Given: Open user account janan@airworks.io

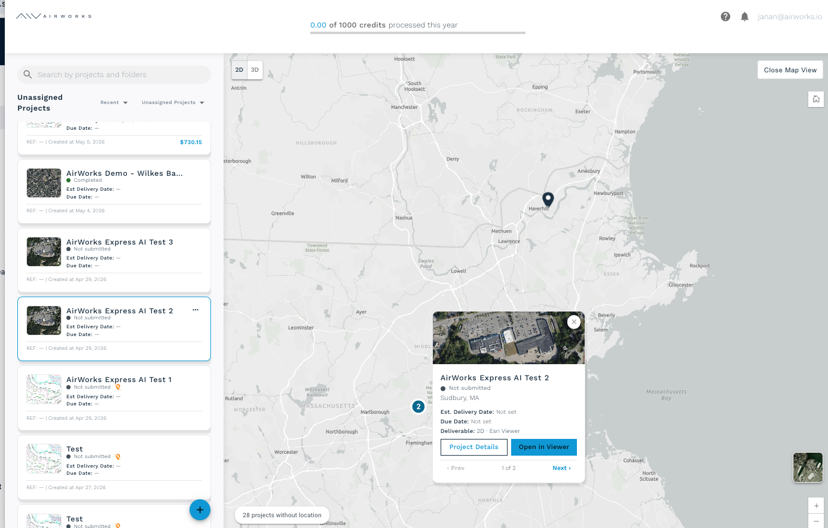Looking at the screenshot, I should [x=790, y=17].
